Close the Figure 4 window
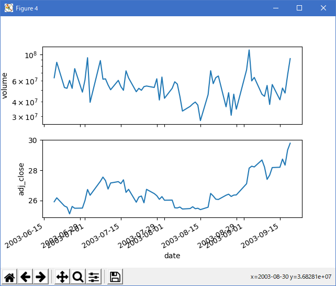The image size is (336, 286). click(x=323, y=8)
